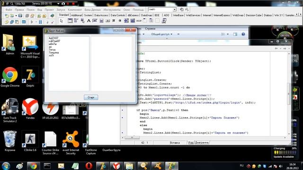Click the code editor vertical scrollbar
The height and width of the screenshot is (170, 303).
(x=289, y=93)
